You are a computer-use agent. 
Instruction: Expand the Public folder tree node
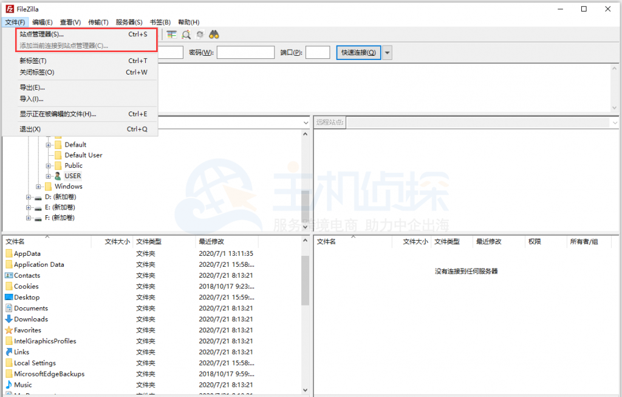(x=49, y=165)
